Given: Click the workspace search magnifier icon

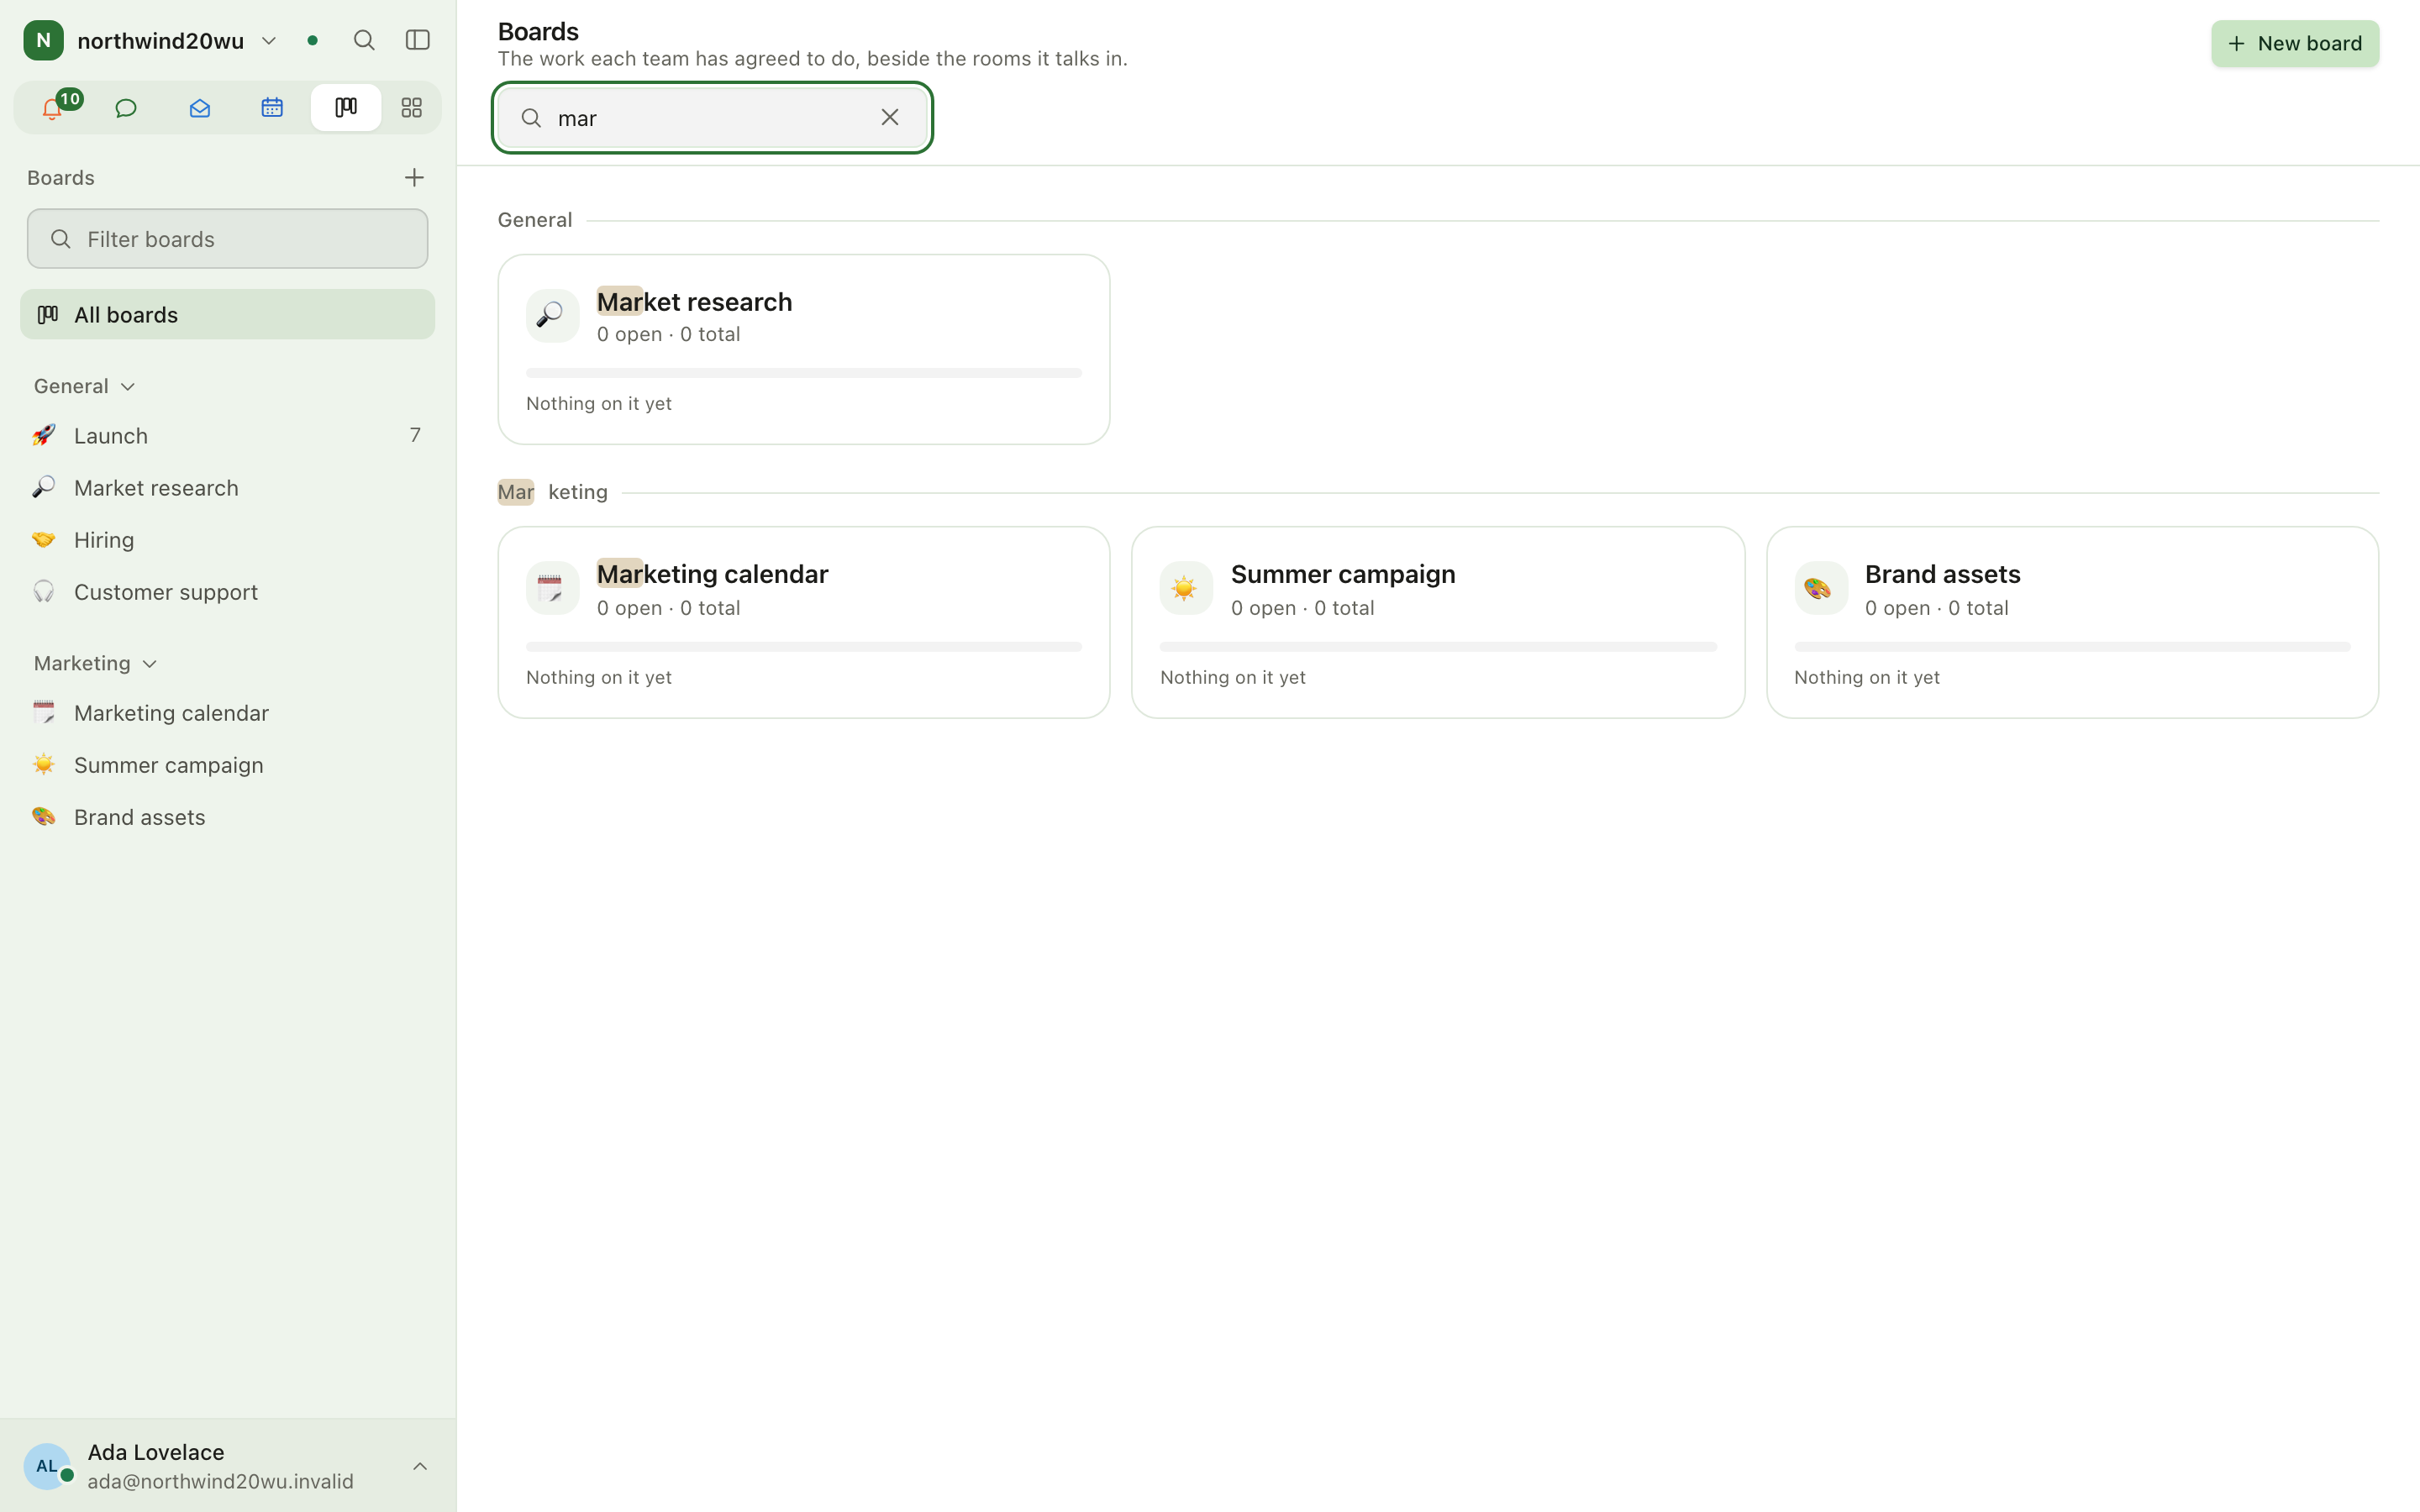Looking at the screenshot, I should coord(364,40).
